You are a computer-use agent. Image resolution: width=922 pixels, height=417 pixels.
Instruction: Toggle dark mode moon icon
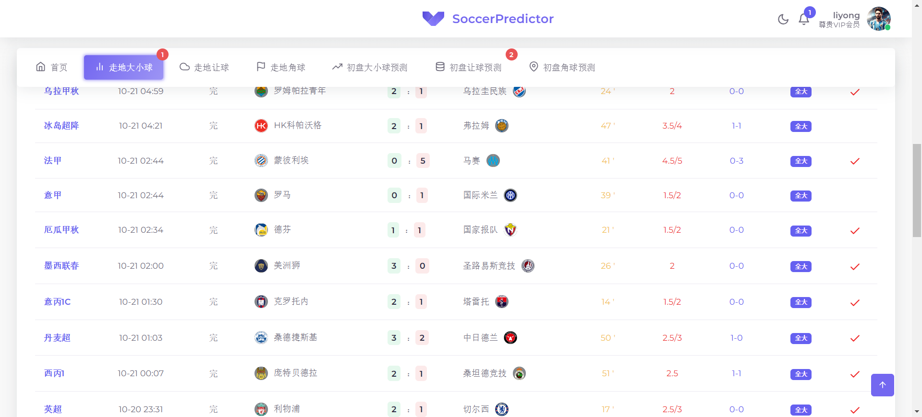783,19
